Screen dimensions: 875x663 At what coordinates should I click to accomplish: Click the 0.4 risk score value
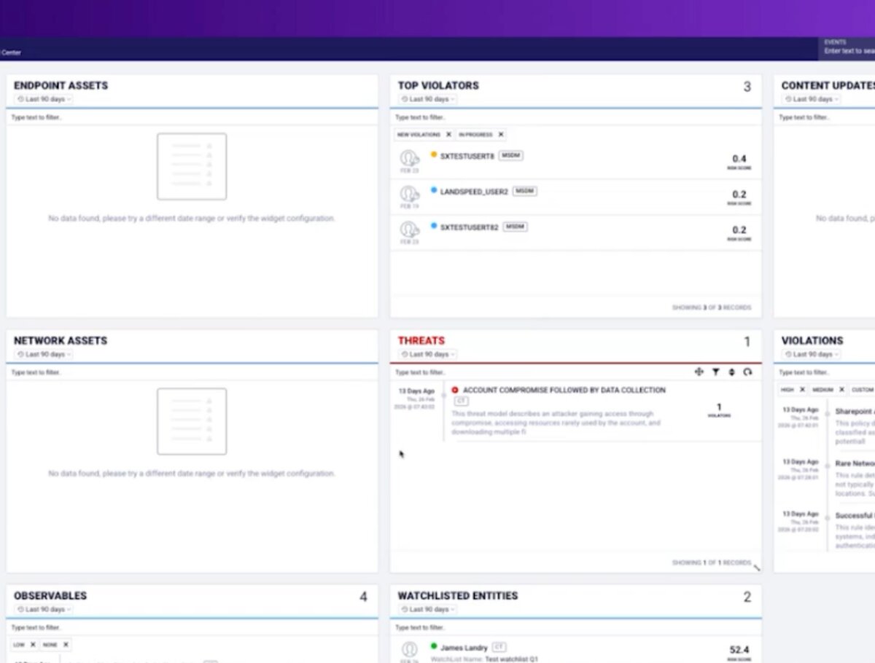click(x=739, y=159)
